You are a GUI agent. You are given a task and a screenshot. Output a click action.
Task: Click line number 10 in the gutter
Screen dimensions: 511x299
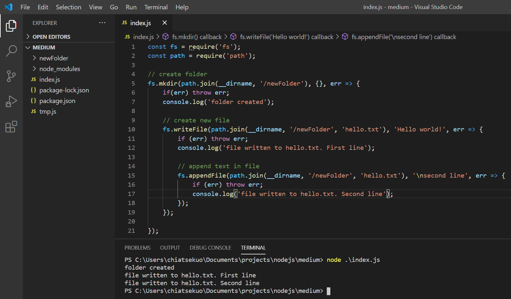pyautogui.click(x=131, y=129)
